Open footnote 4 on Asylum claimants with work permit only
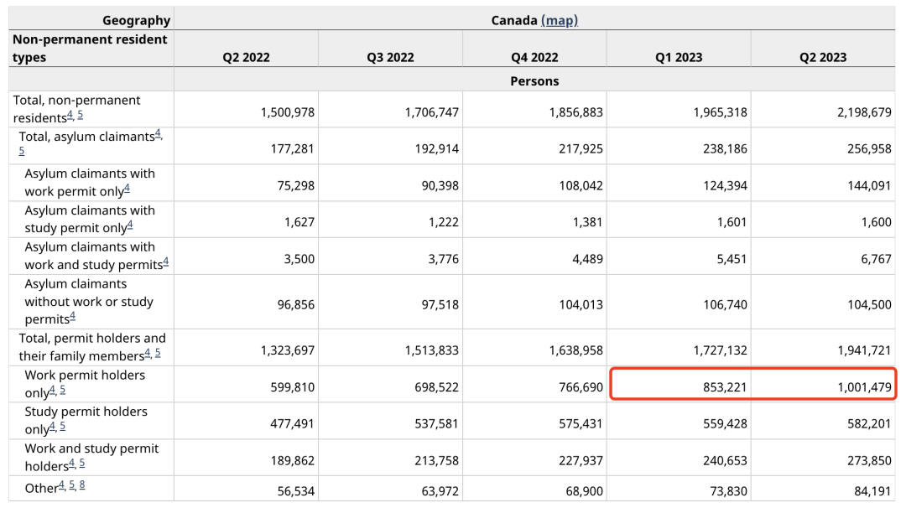The width and height of the screenshot is (906, 513). 128,188
